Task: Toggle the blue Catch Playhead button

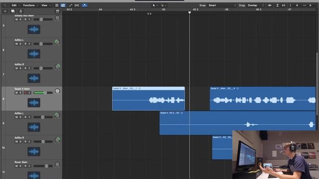Action: point(85,5)
